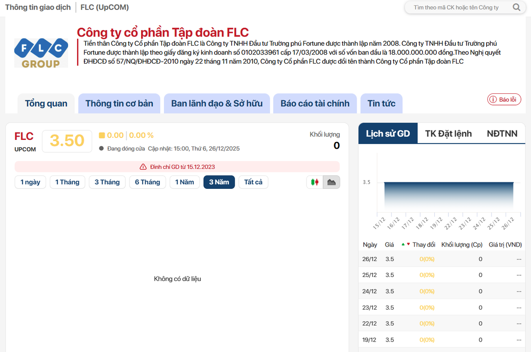Switch to area chart view
This screenshot has width=531, height=352.
(x=331, y=182)
